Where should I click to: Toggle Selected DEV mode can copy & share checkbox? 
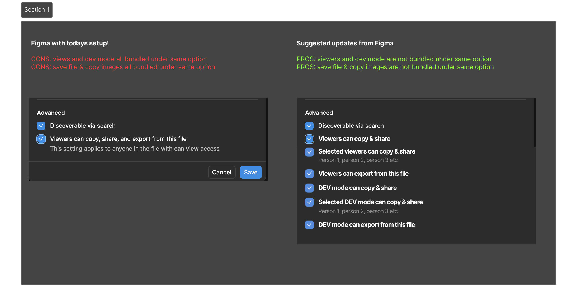pos(309,202)
